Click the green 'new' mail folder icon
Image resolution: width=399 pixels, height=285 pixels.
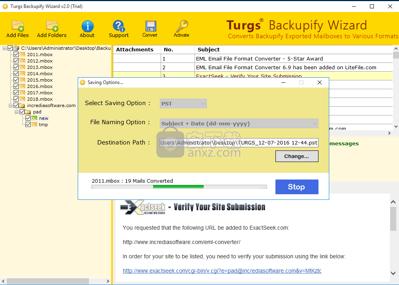click(34, 118)
